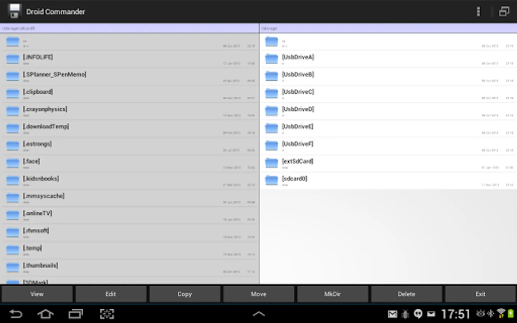517x323 pixels.
Task: Open the [UsbDriveF] folder name
Action: coord(298,144)
